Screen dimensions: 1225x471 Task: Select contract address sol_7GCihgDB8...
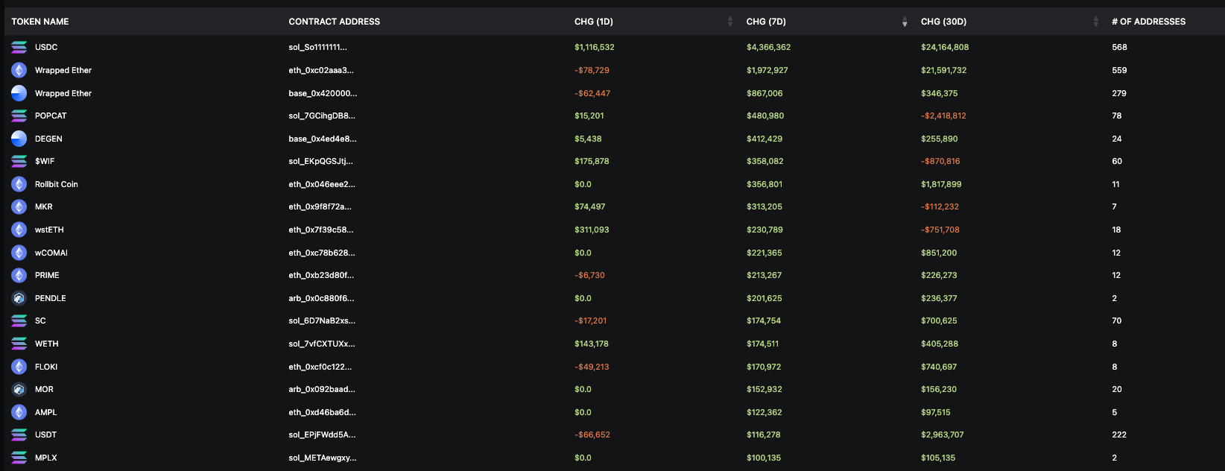pos(322,116)
